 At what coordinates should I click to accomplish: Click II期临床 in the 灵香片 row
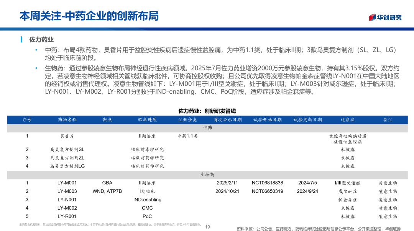(x=147, y=136)
